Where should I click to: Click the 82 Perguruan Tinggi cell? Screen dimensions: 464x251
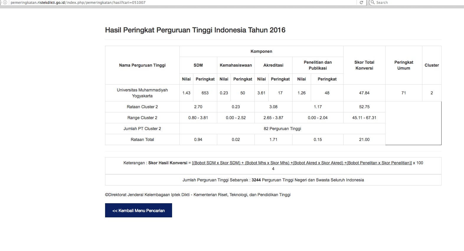282,129
